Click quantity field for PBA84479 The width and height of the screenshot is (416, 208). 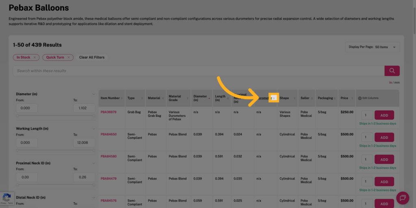coord(367,182)
